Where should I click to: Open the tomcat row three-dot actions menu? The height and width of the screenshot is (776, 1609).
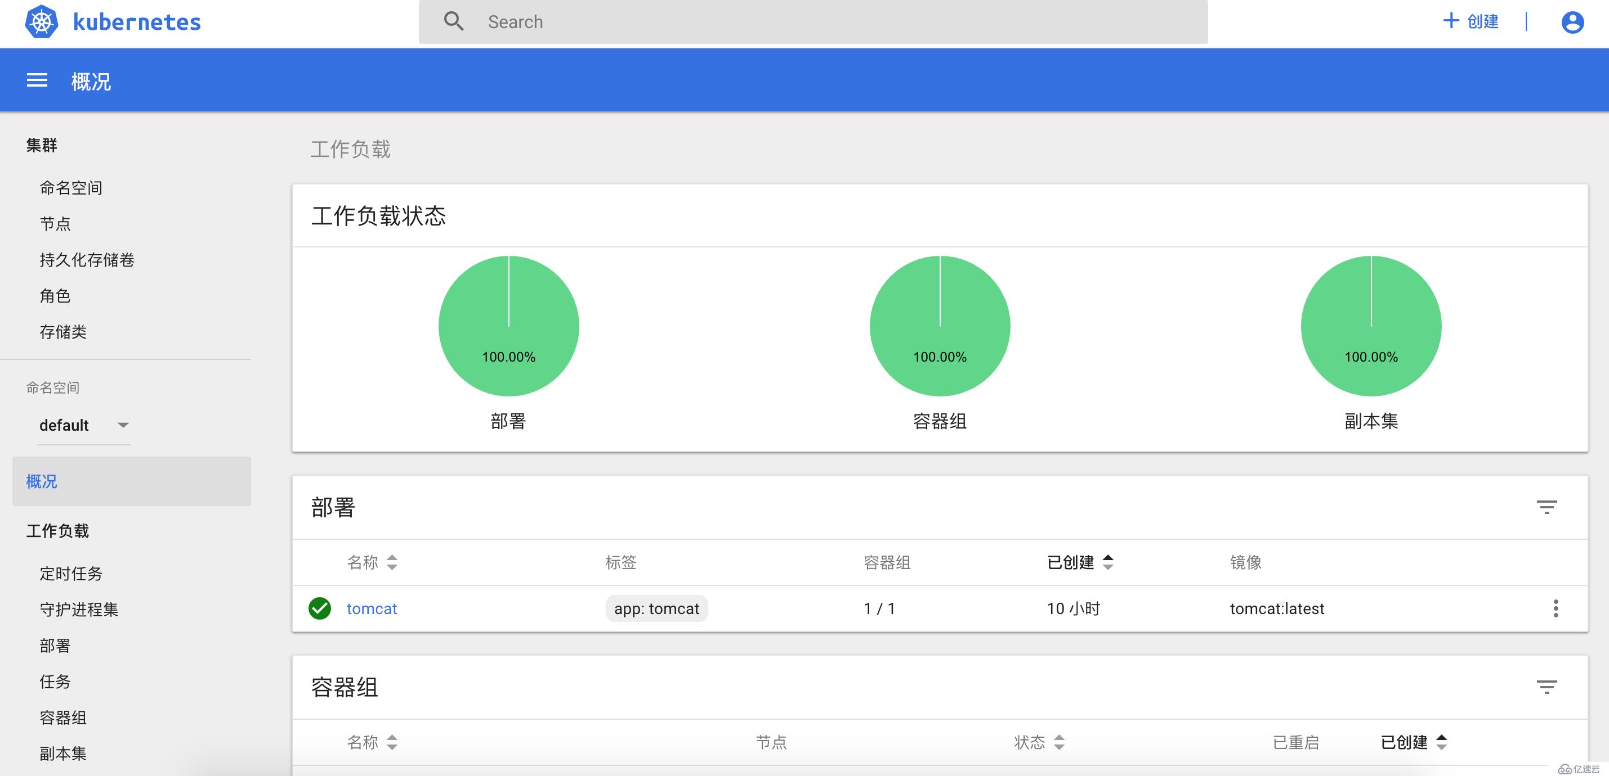[x=1556, y=608]
